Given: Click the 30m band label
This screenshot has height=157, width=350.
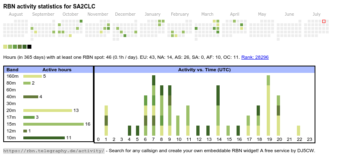Looking at the screenshot, I should pyautogui.click(x=11, y=103).
